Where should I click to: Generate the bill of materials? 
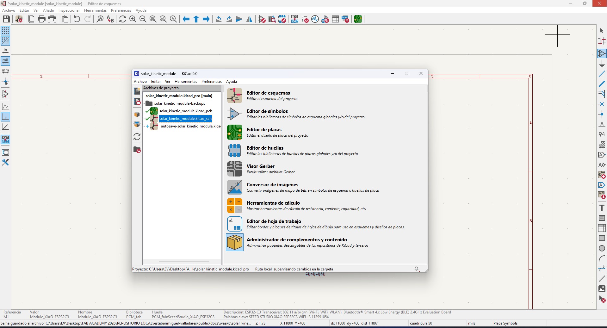point(345,19)
